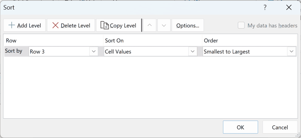Move the level up with the up arrow
The image size is (301, 138).
[x=149, y=25]
